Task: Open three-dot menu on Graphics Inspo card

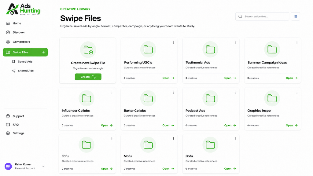Action: (x=297, y=92)
